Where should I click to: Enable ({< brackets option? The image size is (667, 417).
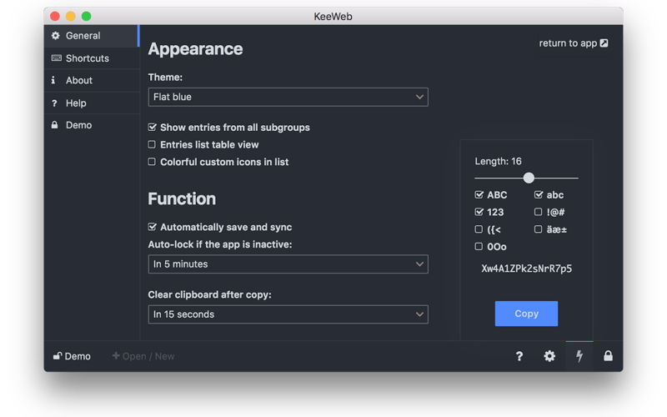[479, 229]
